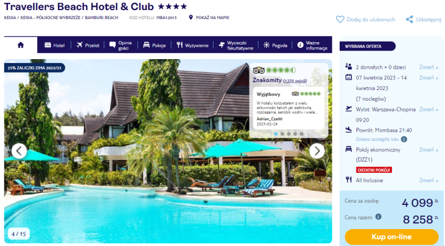Open the 1259 opinii reviews link

point(295,81)
